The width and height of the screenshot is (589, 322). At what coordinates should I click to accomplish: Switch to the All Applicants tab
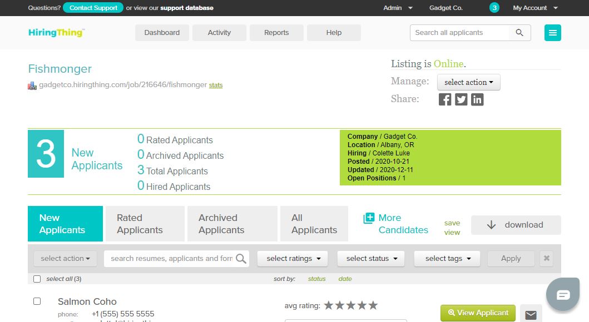pos(314,224)
